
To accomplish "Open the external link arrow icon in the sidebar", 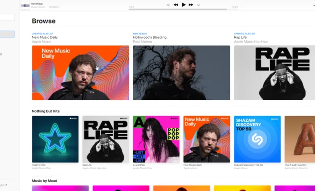I will click(x=6, y=185).
